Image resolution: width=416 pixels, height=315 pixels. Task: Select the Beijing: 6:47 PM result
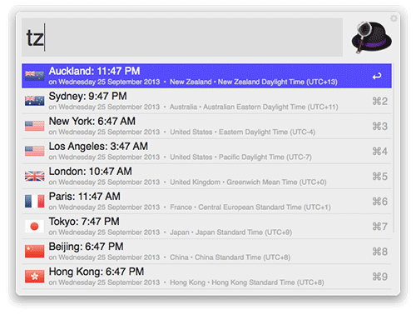click(x=206, y=252)
